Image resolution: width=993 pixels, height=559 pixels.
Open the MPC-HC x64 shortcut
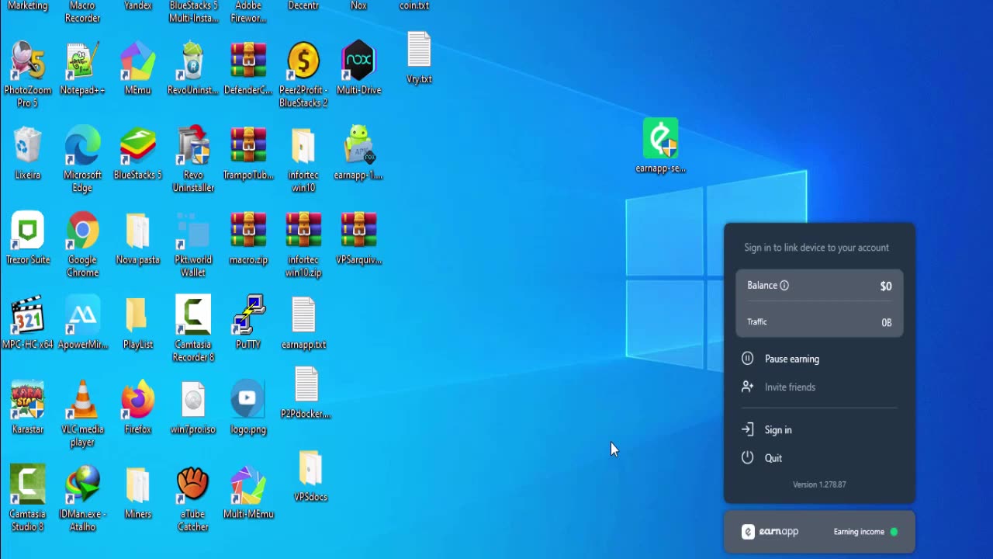(x=27, y=322)
